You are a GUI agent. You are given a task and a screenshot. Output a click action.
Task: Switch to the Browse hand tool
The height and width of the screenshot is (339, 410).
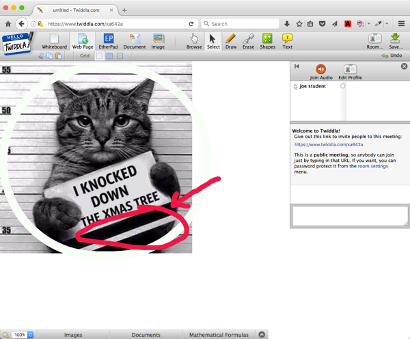[194, 40]
